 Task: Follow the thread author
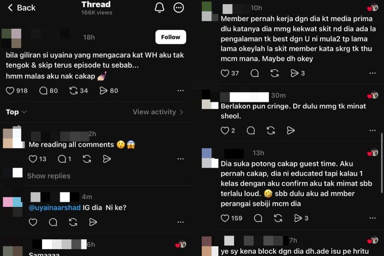coord(170,37)
